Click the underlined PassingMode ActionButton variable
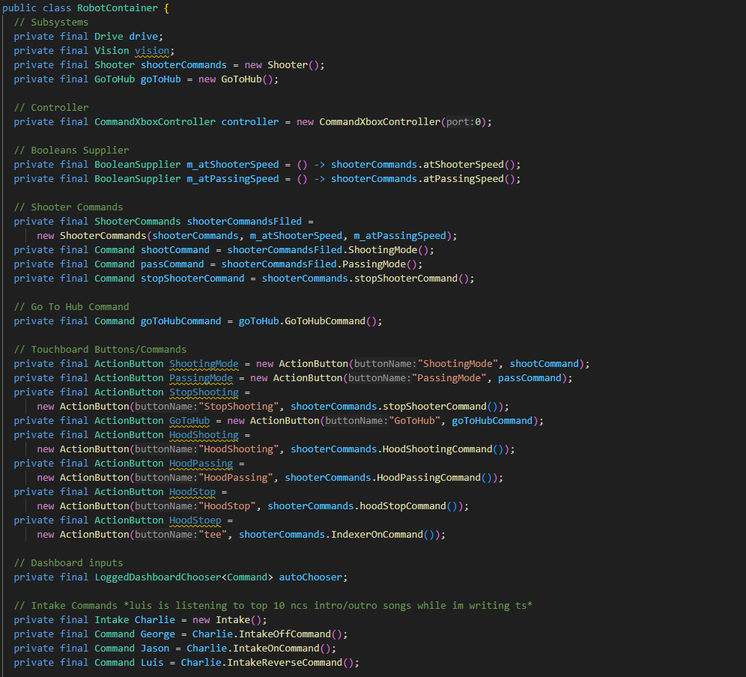 pos(201,378)
